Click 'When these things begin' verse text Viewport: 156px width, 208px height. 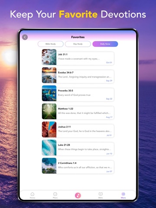click(84, 149)
